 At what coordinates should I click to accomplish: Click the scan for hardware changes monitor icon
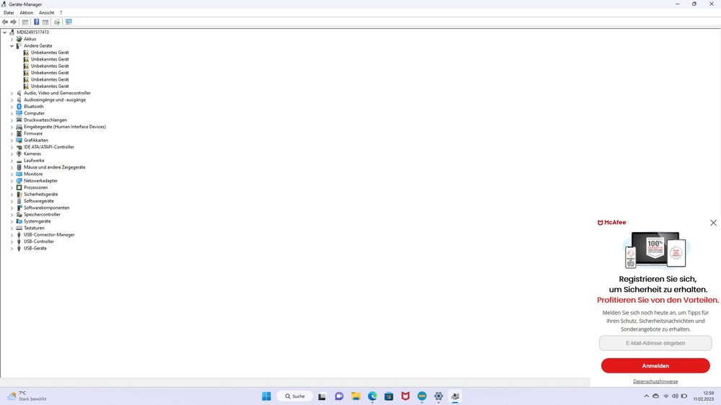[69, 22]
